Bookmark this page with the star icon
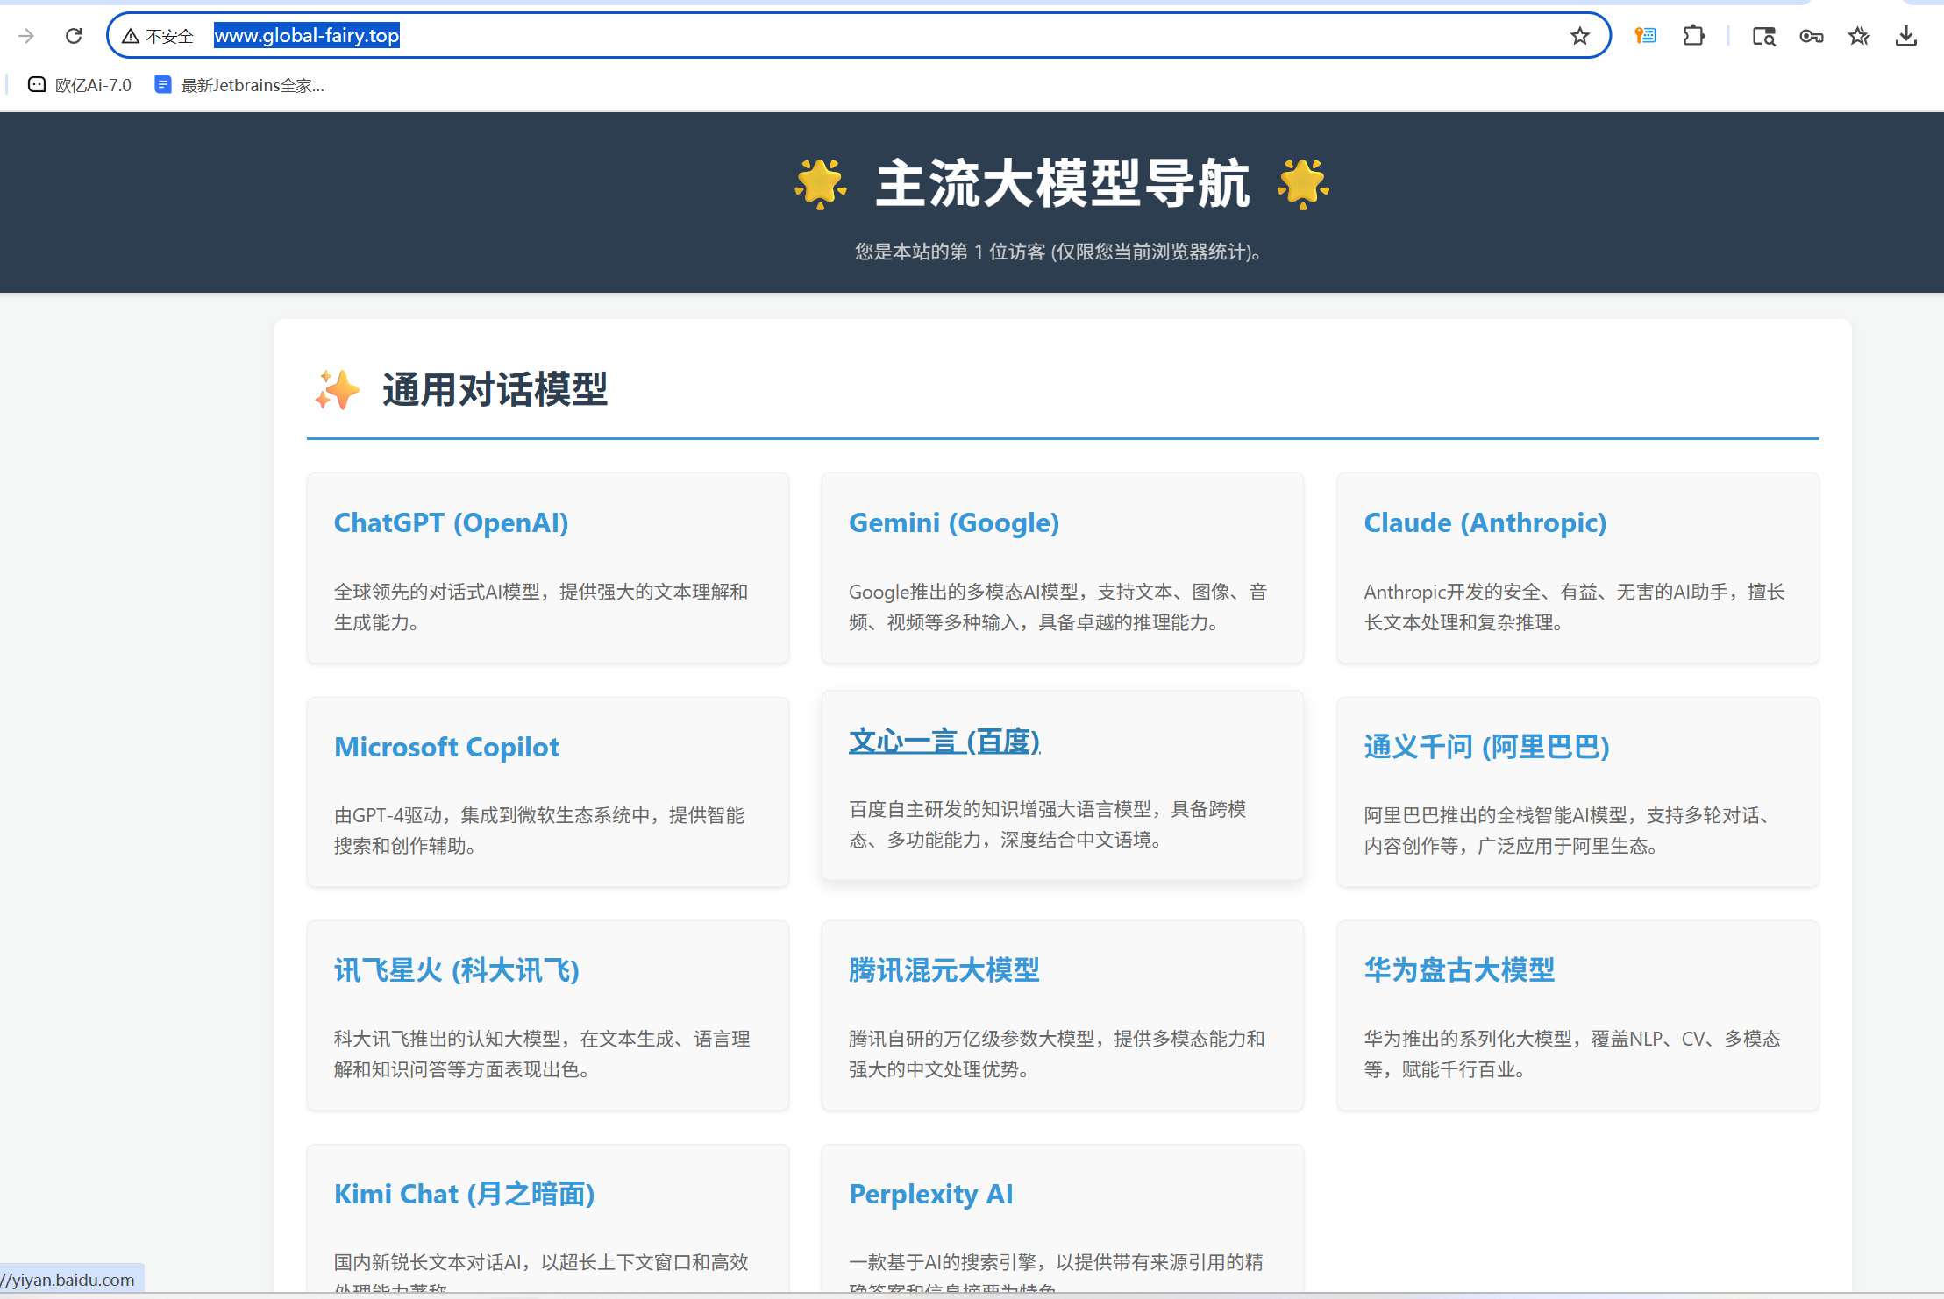The height and width of the screenshot is (1299, 1944). click(x=1579, y=36)
